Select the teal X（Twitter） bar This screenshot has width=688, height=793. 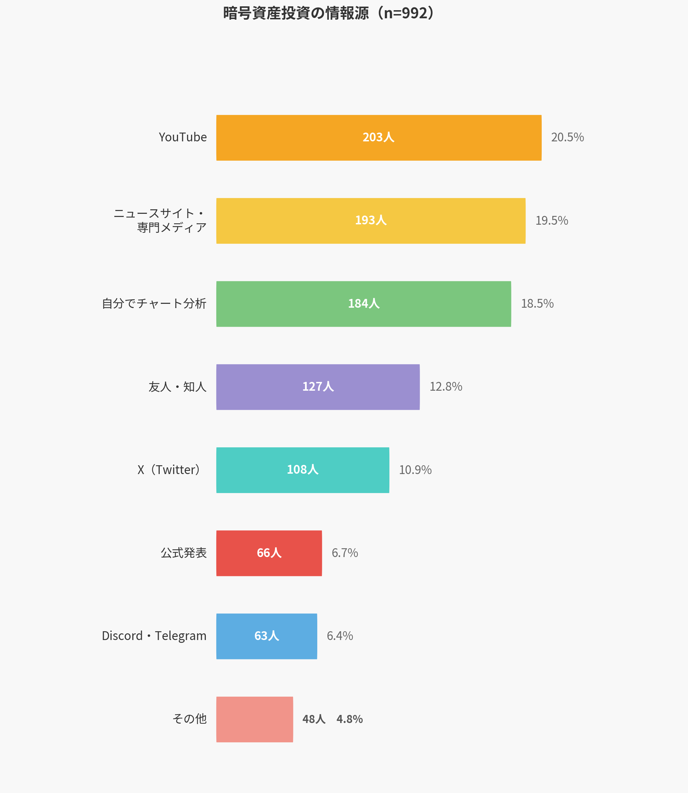tap(302, 470)
